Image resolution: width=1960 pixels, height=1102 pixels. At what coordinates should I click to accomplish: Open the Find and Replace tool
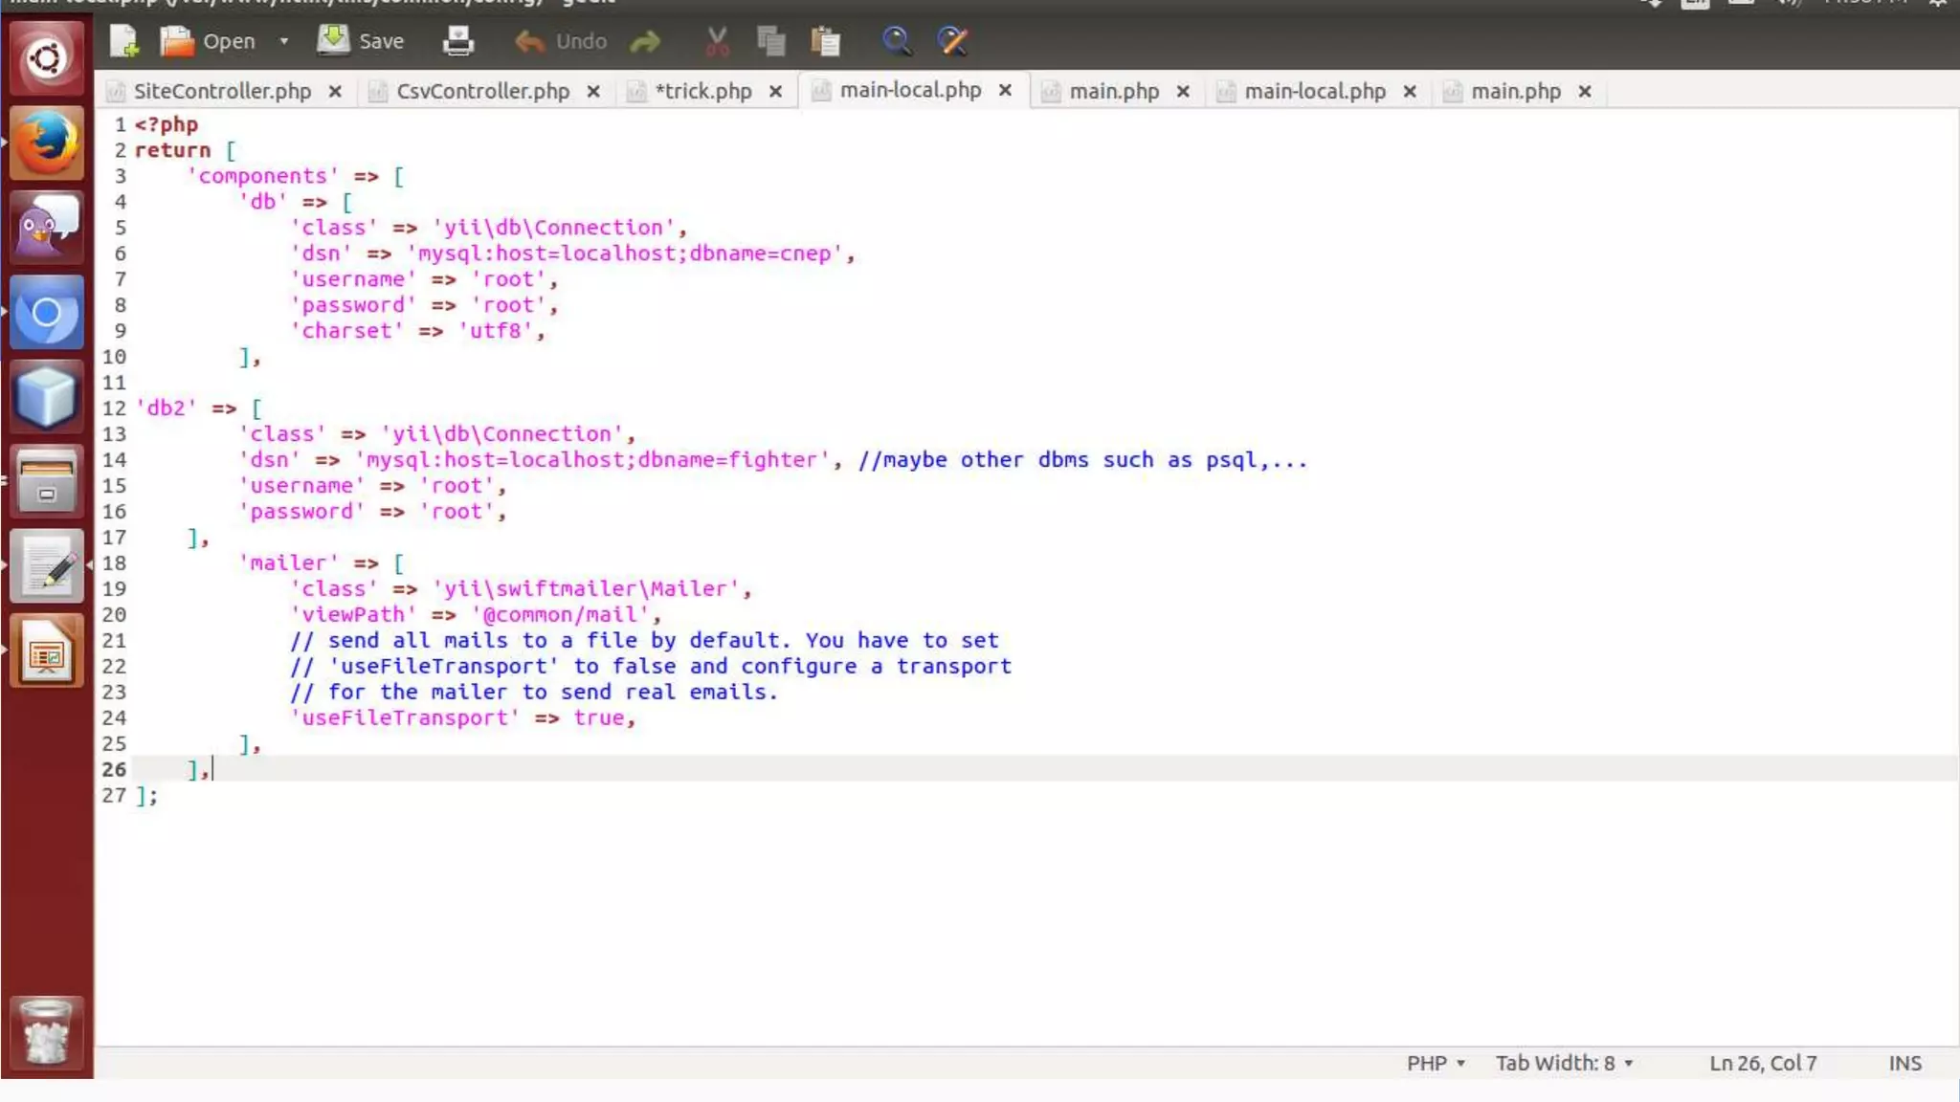952,41
